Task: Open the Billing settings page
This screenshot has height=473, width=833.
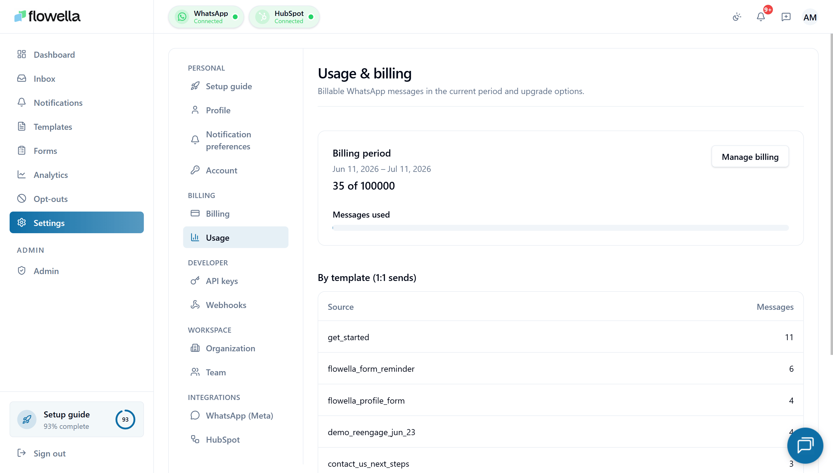Action: (236, 213)
